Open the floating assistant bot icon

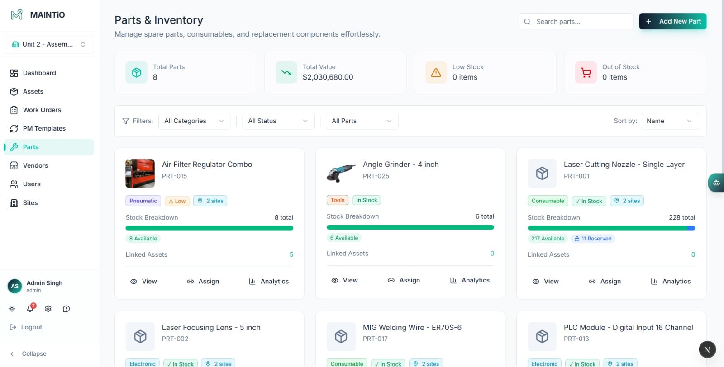716,183
